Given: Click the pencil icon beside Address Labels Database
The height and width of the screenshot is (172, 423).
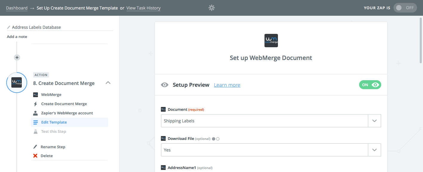Looking at the screenshot, I should 9,27.
